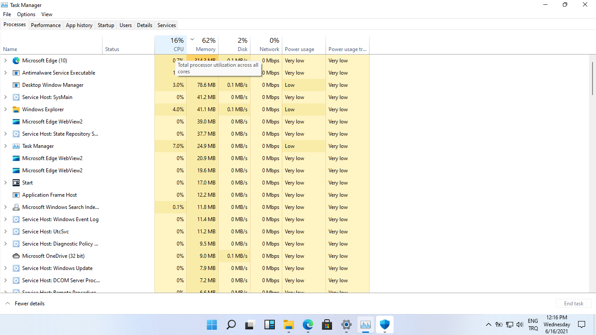The width and height of the screenshot is (596, 335).
Task: Sort by the Status column header
Action: coord(128,45)
